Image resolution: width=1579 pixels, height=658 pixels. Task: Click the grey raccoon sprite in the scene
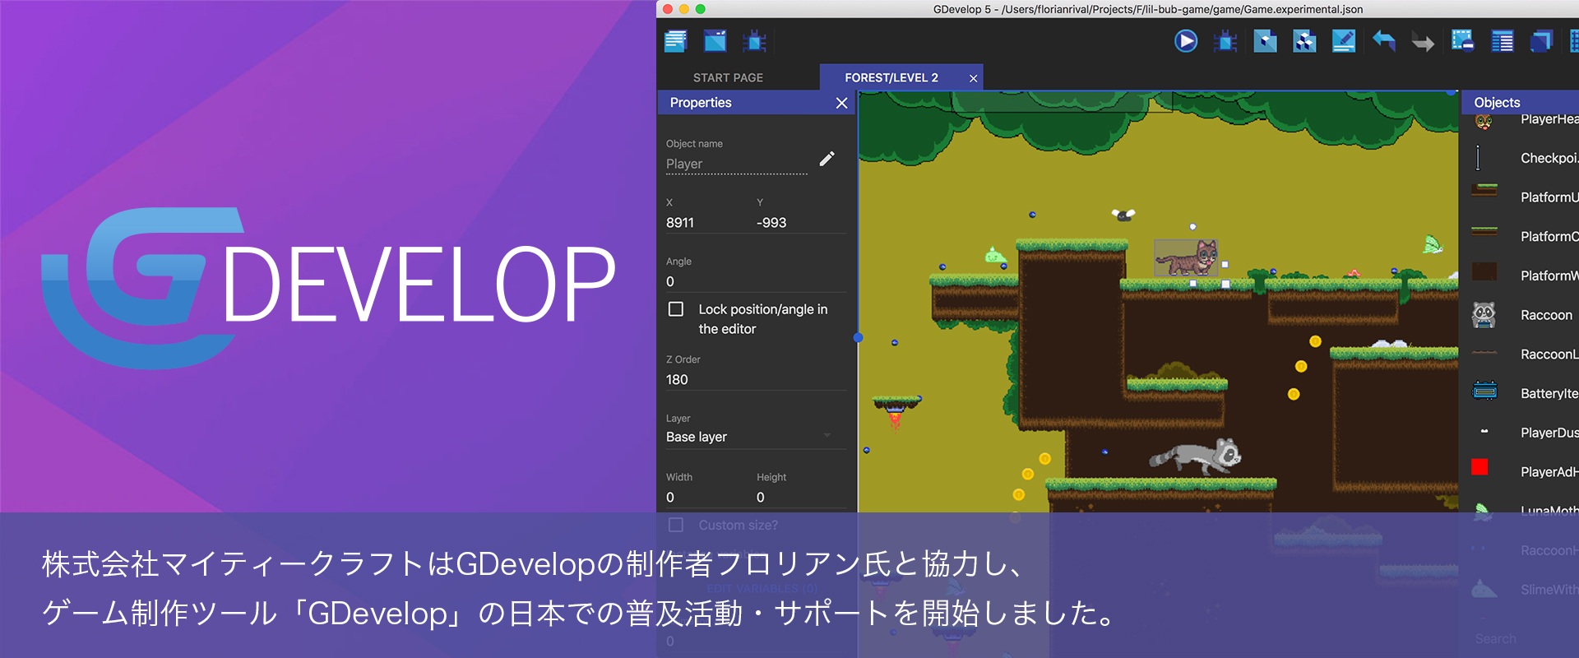[1196, 456]
